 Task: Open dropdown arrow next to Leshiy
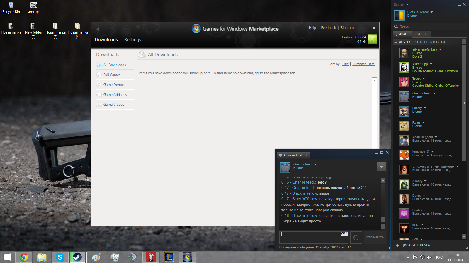point(425,108)
